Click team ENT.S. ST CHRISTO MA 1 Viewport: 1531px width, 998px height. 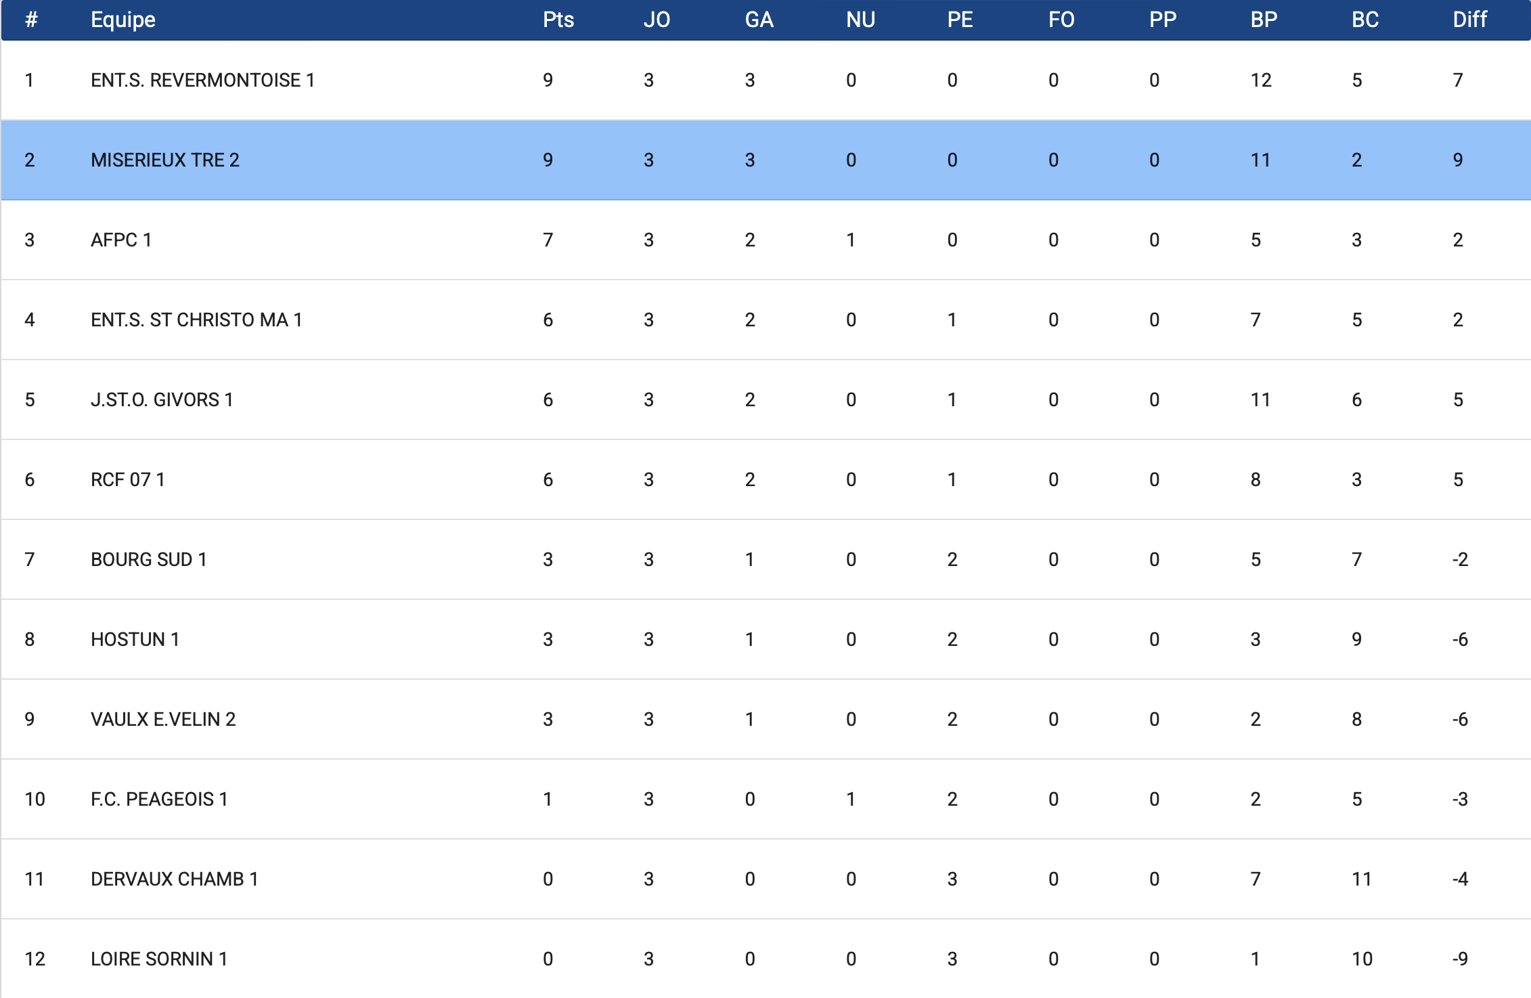tap(196, 320)
